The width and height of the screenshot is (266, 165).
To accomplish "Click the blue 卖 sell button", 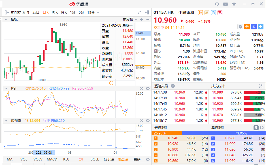I will (x=254, y=27).
